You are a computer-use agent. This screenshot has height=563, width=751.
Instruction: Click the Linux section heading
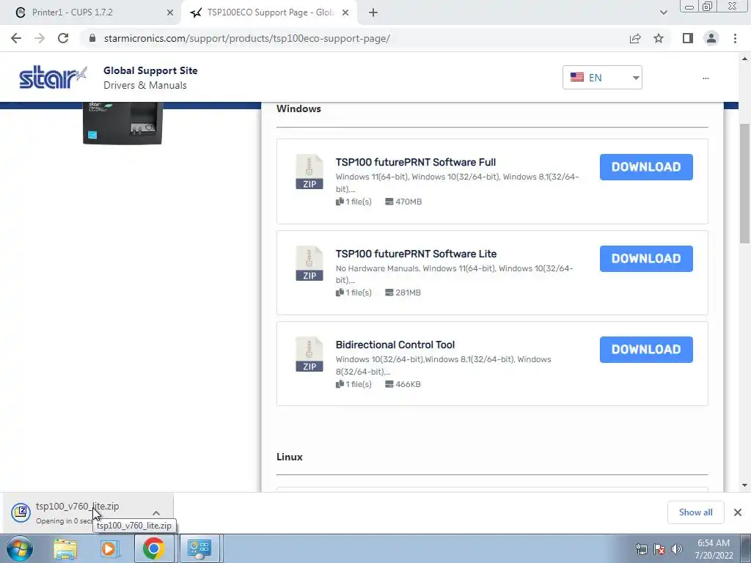coord(289,457)
